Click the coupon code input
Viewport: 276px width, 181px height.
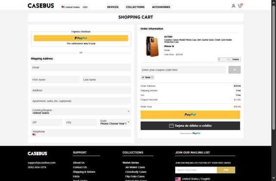coord(183,70)
